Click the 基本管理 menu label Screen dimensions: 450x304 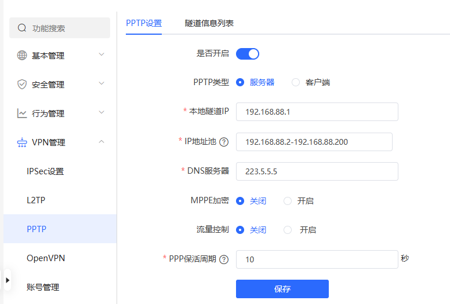click(x=48, y=56)
